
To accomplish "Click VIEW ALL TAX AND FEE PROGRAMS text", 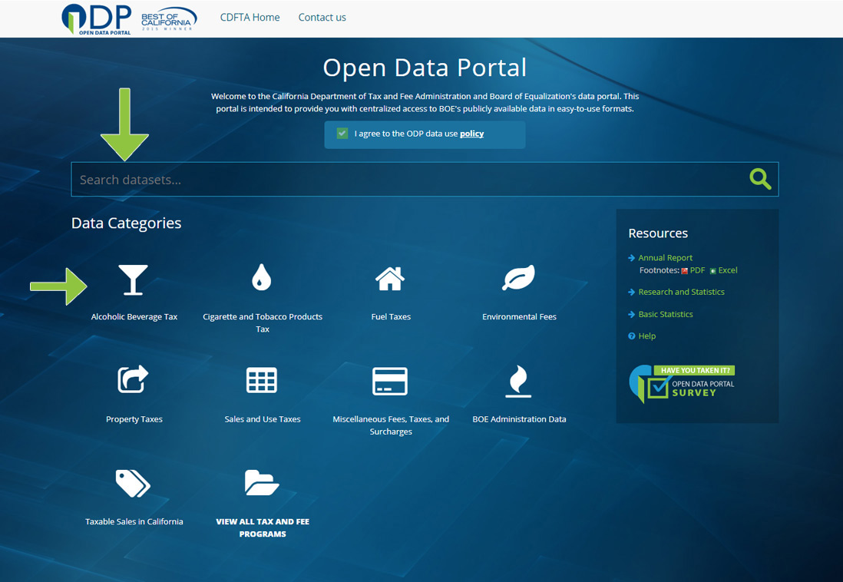I will pyautogui.click(x=263, y=527).
